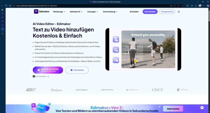View site information lock icon
Screen dimensions: 210x113
pyautogui.click(x=14, y=5)
